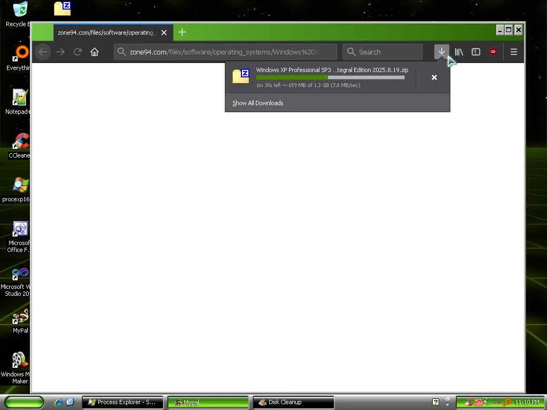This screenshot has height=410, width=547.
Task: Toggle the sidebar view icon
Action: pos(476,52)
